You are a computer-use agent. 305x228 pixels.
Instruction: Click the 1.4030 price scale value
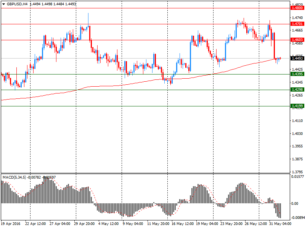298,134
